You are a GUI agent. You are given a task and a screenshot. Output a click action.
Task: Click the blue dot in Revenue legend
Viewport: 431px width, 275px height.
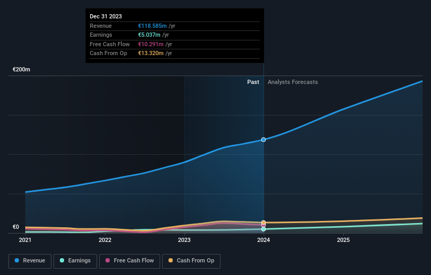click(x=17, y=260)
